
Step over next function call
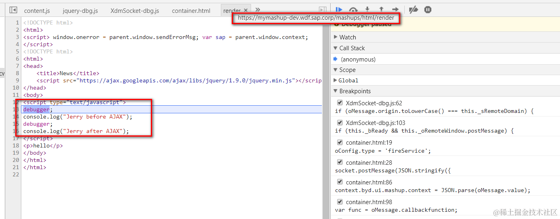[x=353, y=10]
